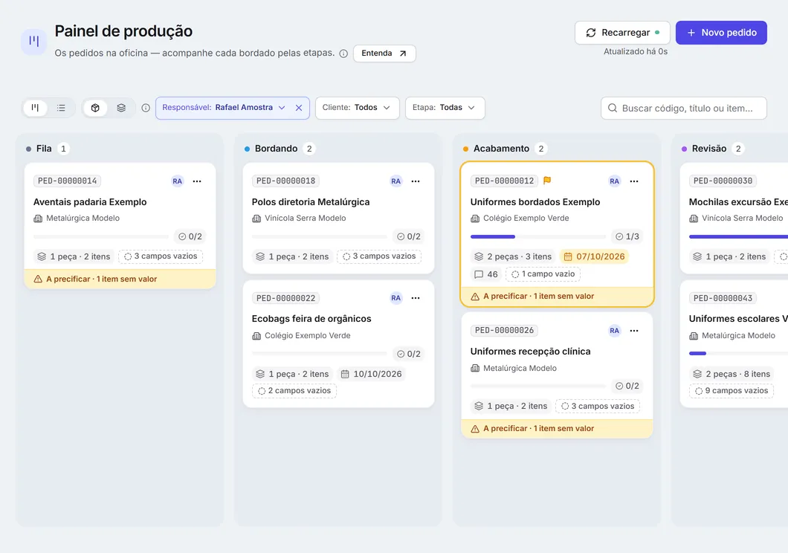Click the flag icon on PED-00000012

click(547, 181)
